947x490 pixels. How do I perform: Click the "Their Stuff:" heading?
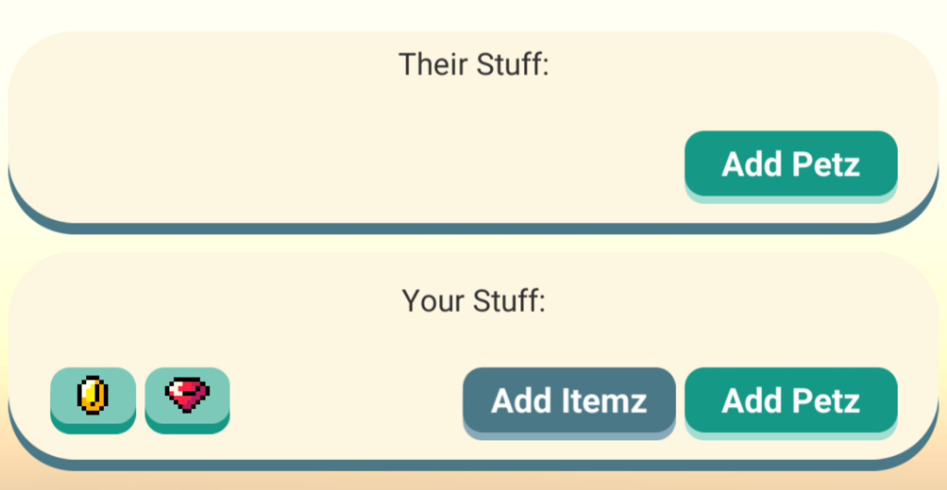[x=474, y=64]
